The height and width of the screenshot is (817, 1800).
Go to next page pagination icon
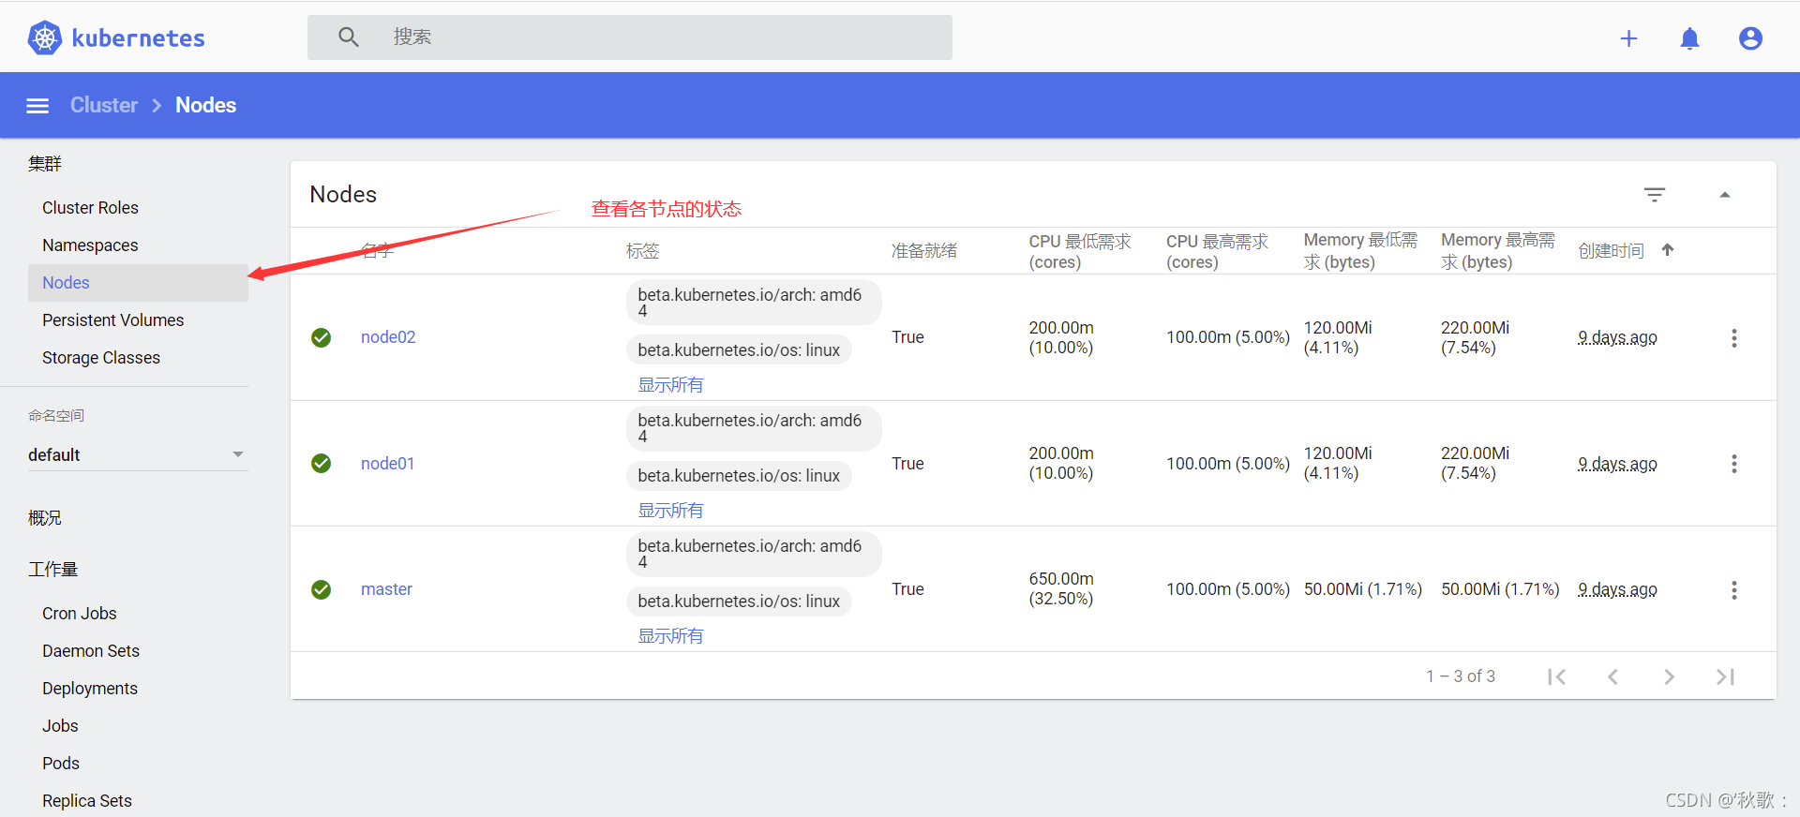point(1669,676)
